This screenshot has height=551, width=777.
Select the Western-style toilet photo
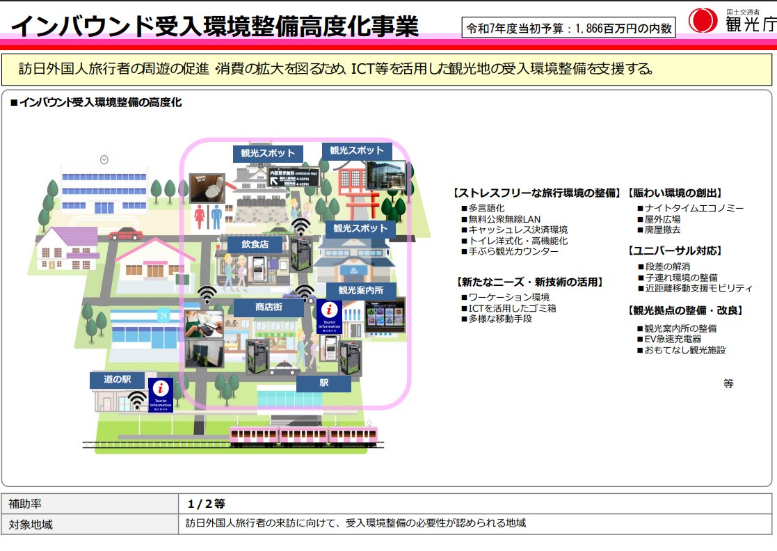tap(207, 188)
